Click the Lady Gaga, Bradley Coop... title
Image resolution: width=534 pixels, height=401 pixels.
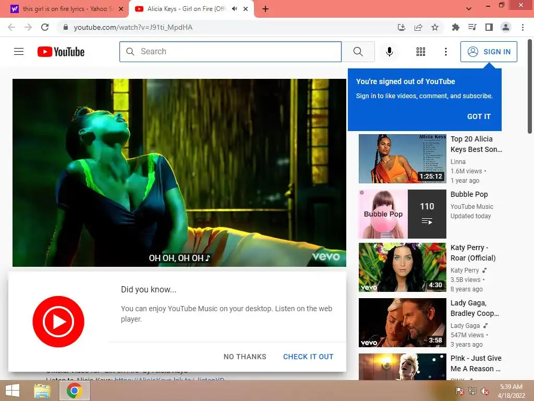tap(475, 308)
